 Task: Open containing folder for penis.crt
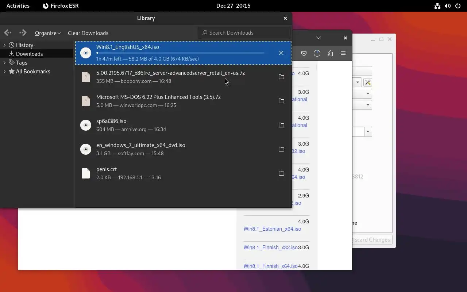point(281,173)
